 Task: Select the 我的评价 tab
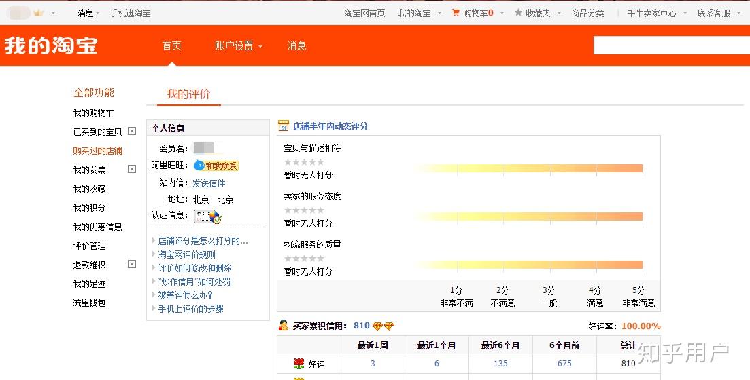click(x=188, y=94)
